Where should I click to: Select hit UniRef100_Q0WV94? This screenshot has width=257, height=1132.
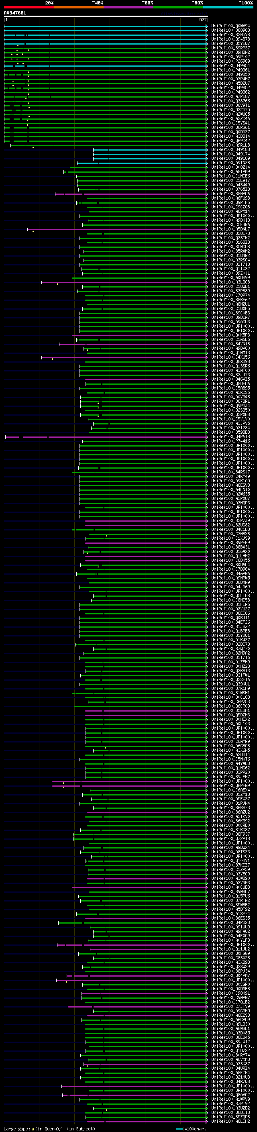tap(230, 26)
